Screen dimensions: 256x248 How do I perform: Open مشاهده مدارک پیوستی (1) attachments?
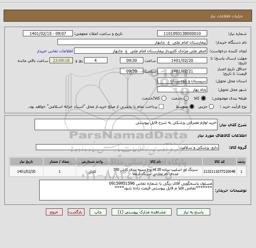(x=141, y=212)
